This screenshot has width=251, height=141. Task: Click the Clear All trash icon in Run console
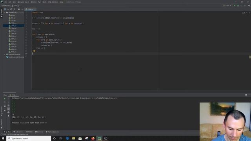(8, 116)
